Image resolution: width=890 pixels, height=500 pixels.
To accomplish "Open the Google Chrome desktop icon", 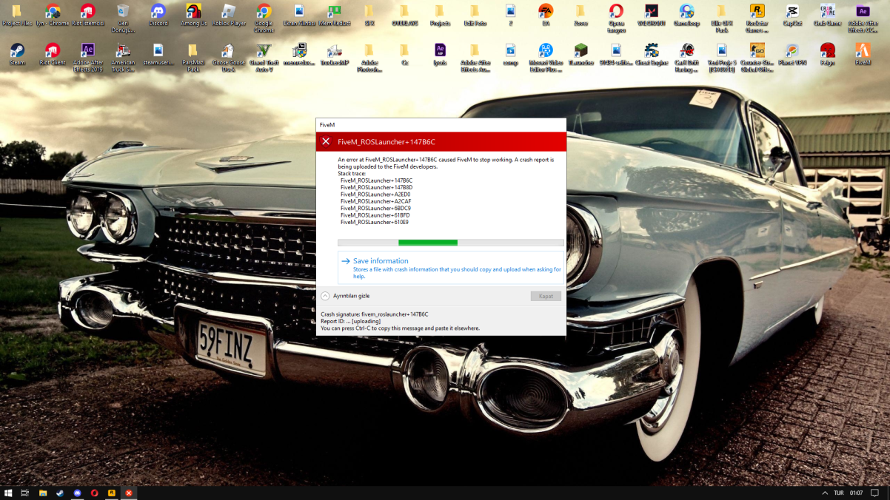I will click(264, 18).
